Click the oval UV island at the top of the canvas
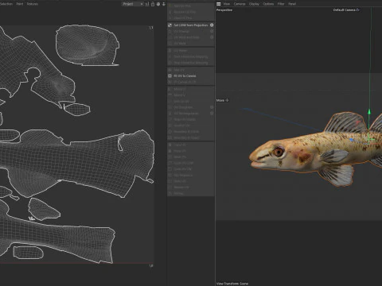The image size is (382, 286). pos(88,45)
